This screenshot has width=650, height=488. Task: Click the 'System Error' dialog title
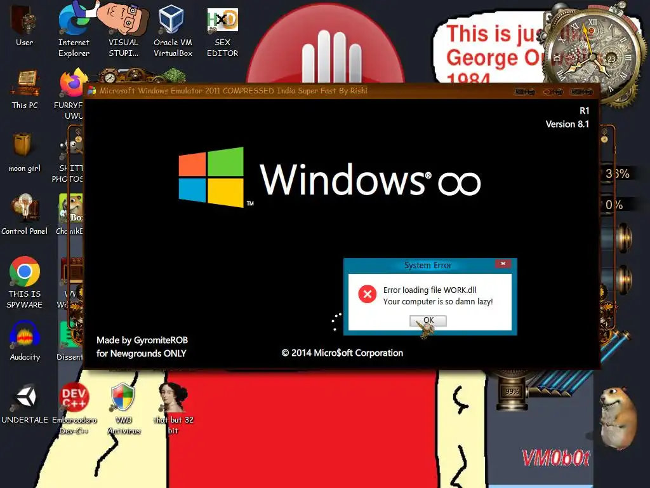(428, 265)
